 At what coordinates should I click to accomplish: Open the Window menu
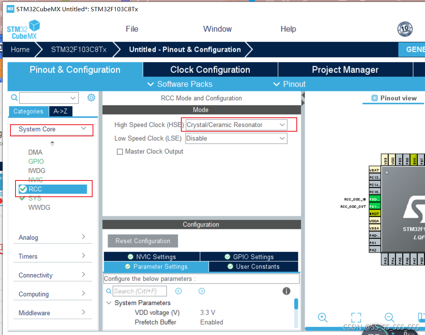pos(217,29)
